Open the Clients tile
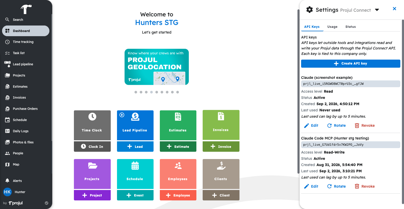This screenshot has width=404, height=209. 221,174
